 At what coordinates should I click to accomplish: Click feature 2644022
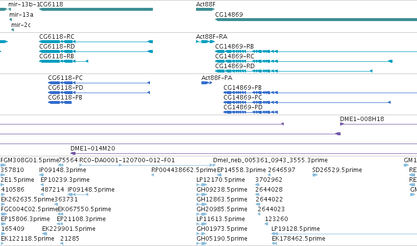click(x=258, y=204)
